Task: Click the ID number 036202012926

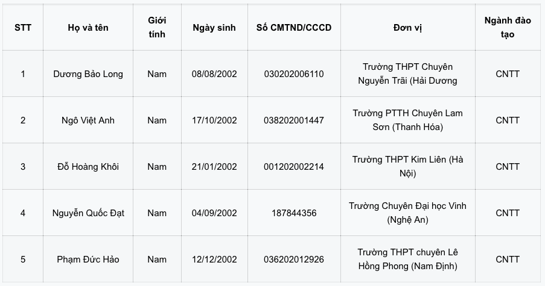Action: click(x=294, y=260)
